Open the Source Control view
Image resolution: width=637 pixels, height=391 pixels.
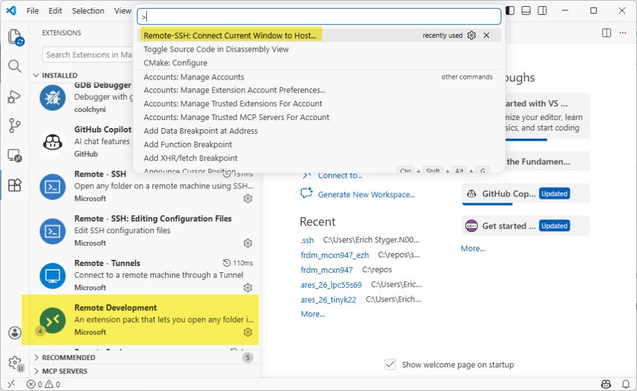pos(15,125)
